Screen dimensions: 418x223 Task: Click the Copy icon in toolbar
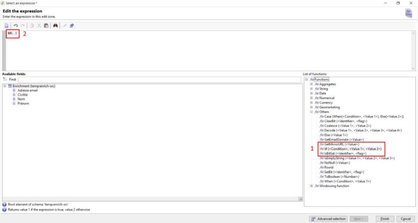pos(32,26)
